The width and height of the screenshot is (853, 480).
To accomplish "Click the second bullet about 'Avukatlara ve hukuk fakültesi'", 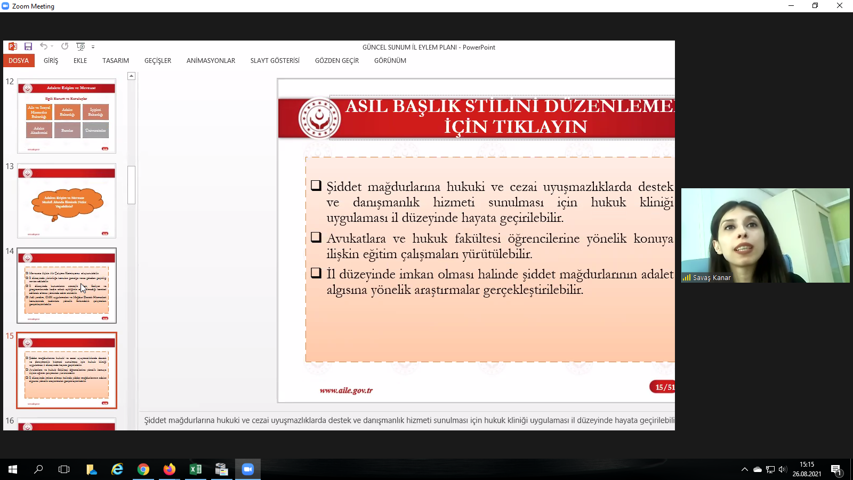I will pos(500,246).
